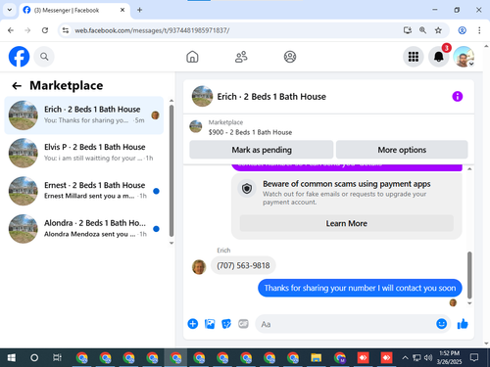490x367 pixels.
Task: Click the Mark as pending button
Action: 262,150
